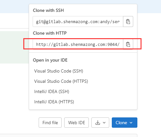Image resolution: width=161 pixels, height=137 pixels.
Task: Launch the Web IDE
Action: [x=77, y=123]
